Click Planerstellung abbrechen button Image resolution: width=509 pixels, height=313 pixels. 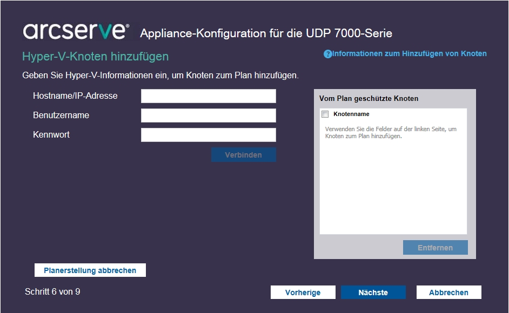pos(90,270)
